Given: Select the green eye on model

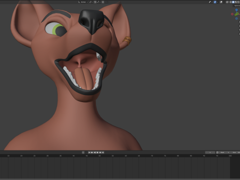Looking at the screenshot, I should pyautogui.click(x=56, y=29).
